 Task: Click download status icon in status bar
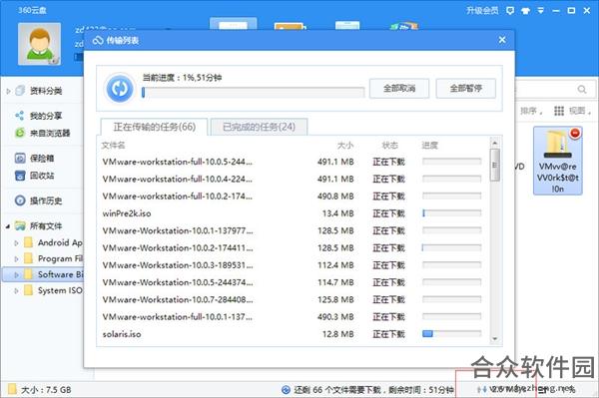point(286,390)
